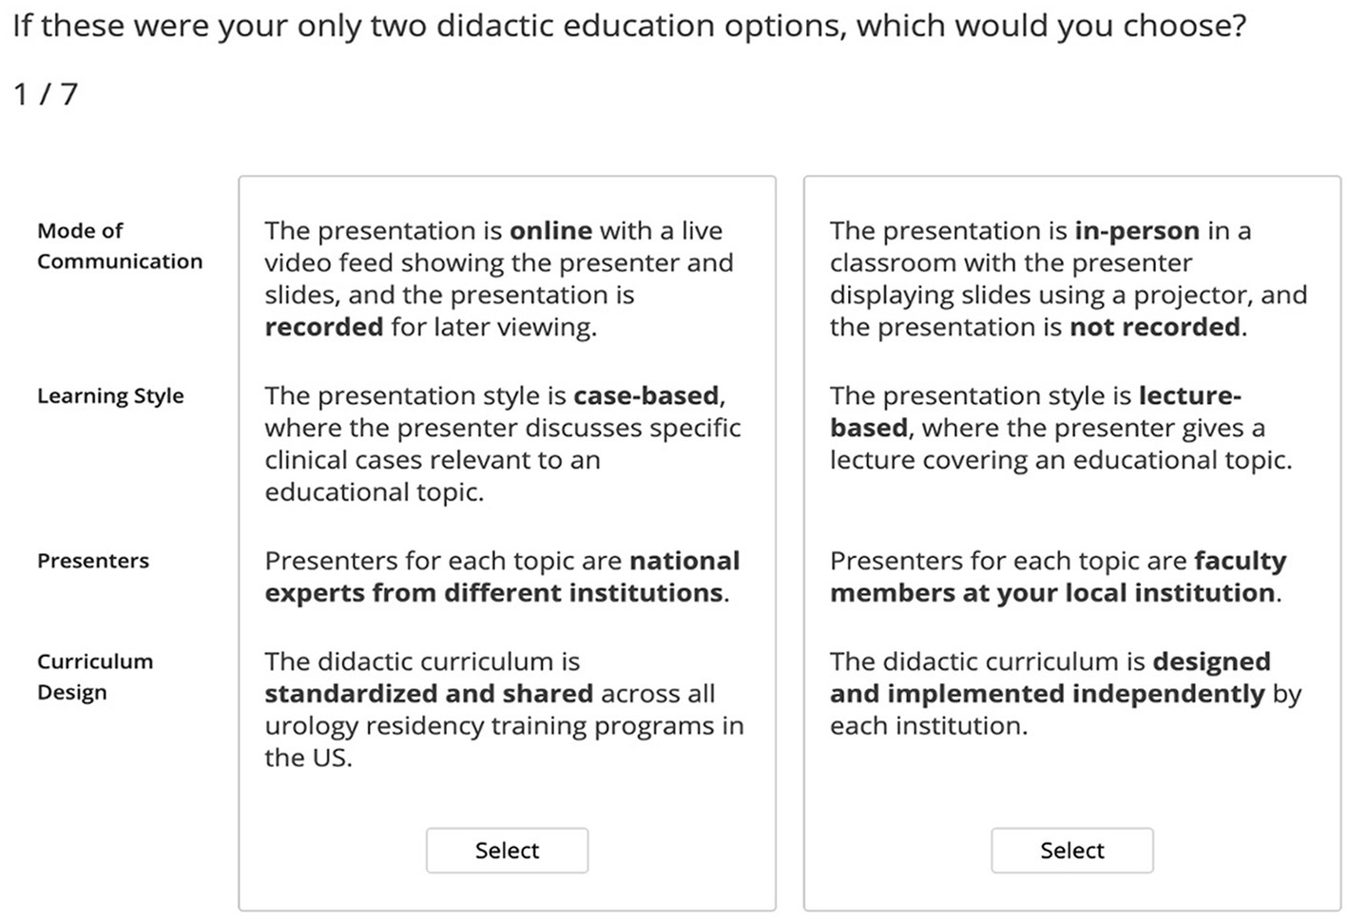Click the case-based presentation style text

coord(503,444)
